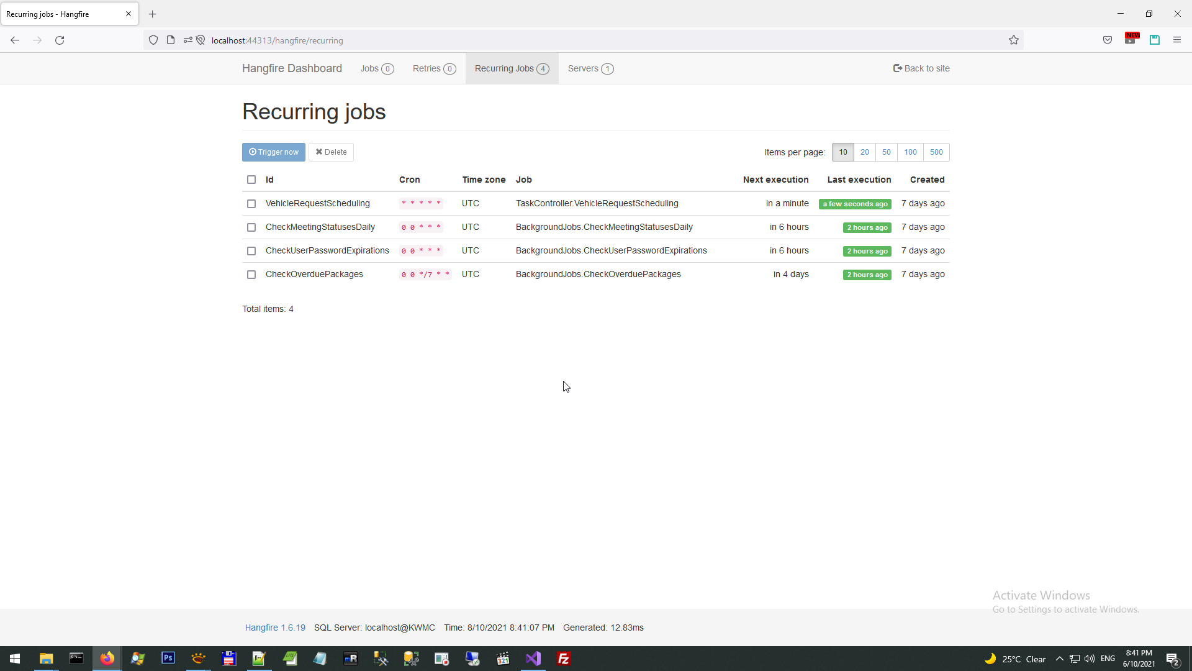Screen dimensions: 1192x671
Task: Open the Windows notification center icon
Action: tap(1172, 659)
